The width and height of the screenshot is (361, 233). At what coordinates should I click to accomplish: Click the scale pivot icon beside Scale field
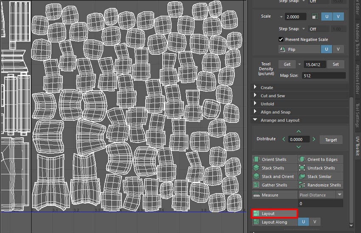[315, 17]
